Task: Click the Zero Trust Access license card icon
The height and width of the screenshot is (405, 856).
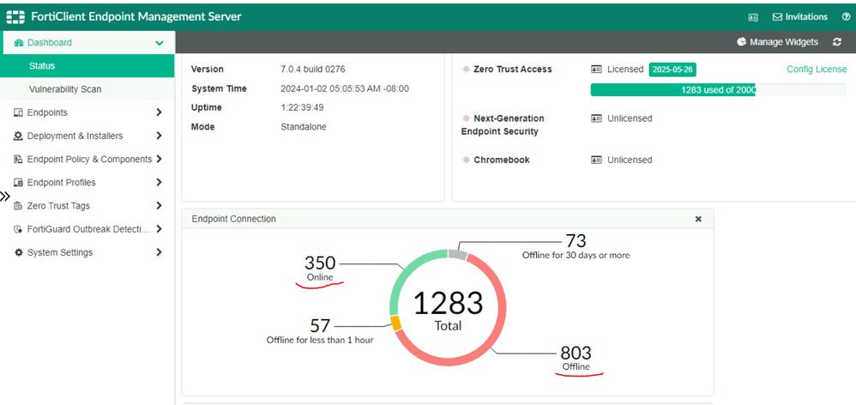Action: pyautogui.click(x=596, y=70)
